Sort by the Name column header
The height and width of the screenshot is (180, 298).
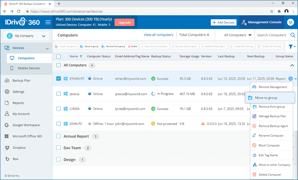74,57
